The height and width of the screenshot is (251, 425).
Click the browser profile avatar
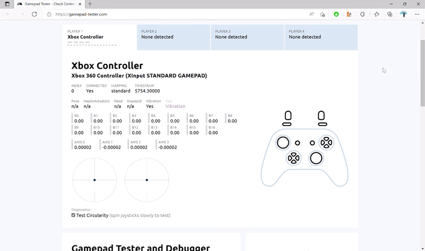(x=403, y=14)
